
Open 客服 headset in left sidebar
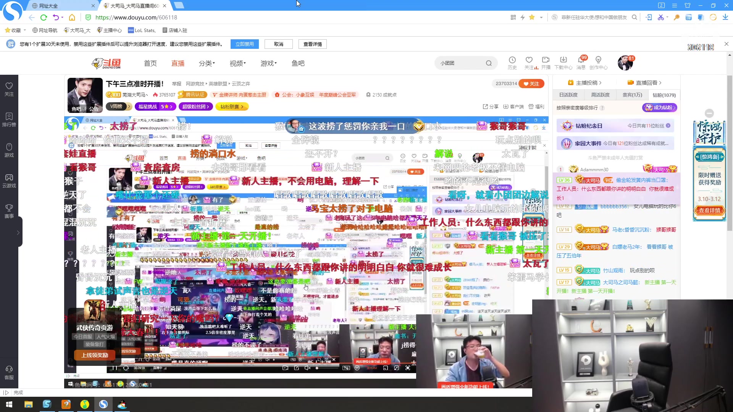tap(9, 373)
